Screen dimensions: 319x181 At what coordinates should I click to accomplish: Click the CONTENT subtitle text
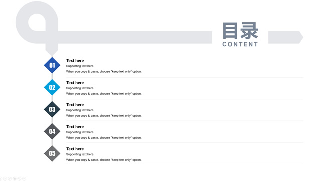[x=240, y=44]
